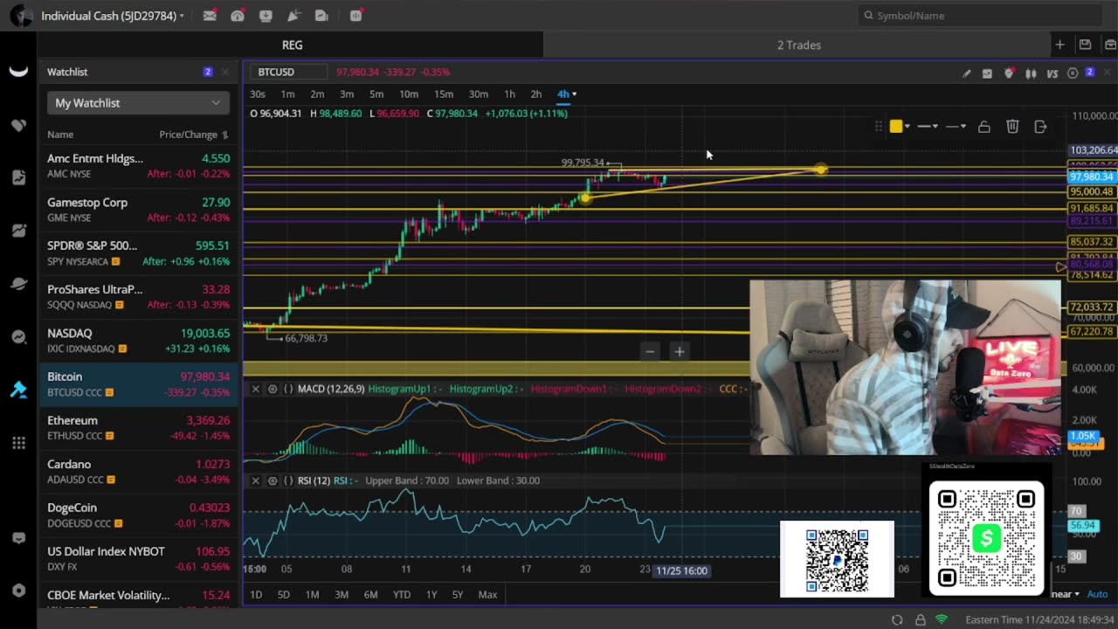Open the alert icon with red dot
1118x629 pixels.
click(1009, 73)
